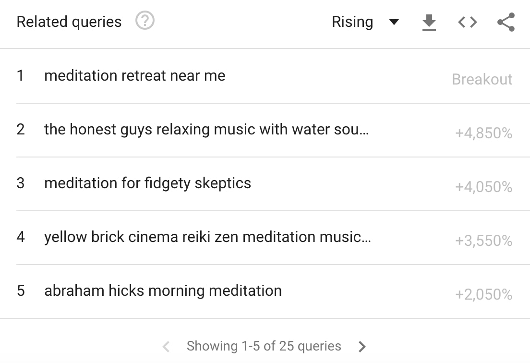
Task: Expand the sort options next to Rising
Action: (394, 22)
